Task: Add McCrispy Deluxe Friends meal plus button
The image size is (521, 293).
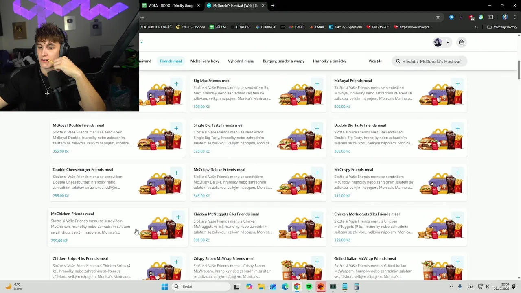Action: click(x=317, y=173)
